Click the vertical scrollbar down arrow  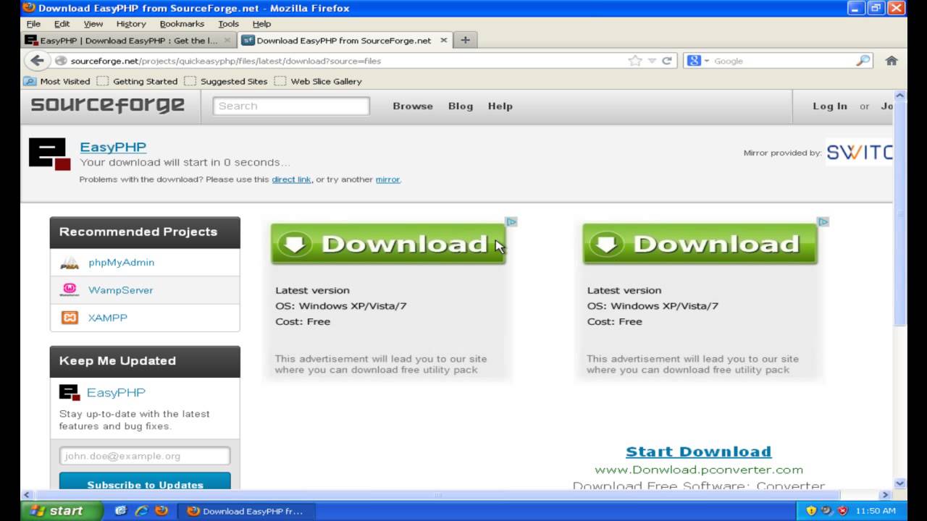tap(899, 483)
